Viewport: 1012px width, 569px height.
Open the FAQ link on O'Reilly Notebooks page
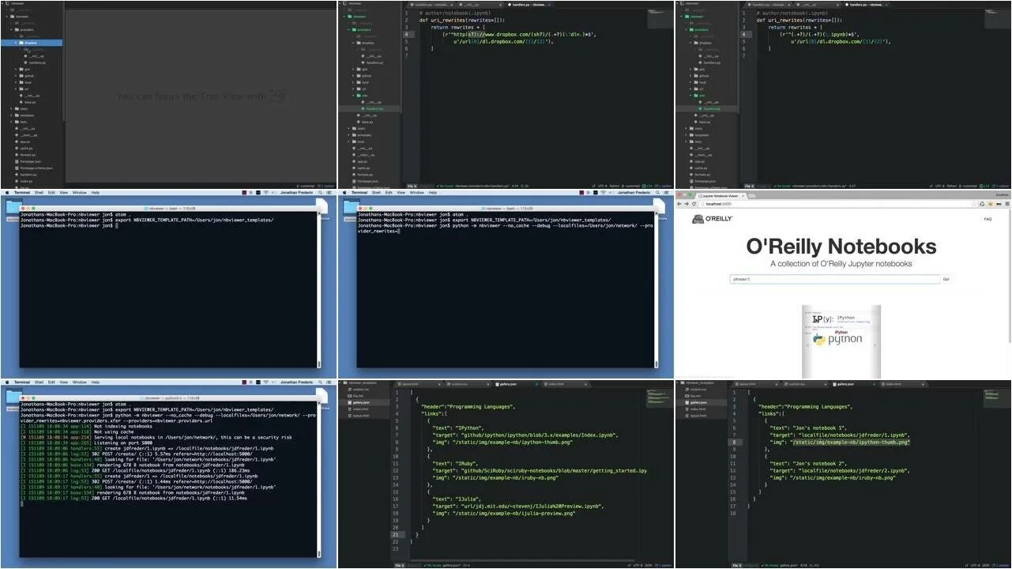(x=988, y=219)
